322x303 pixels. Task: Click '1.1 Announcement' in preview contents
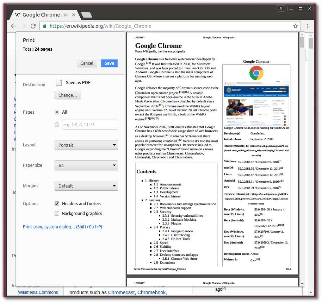pyautogui.click(x=167, y=184)
